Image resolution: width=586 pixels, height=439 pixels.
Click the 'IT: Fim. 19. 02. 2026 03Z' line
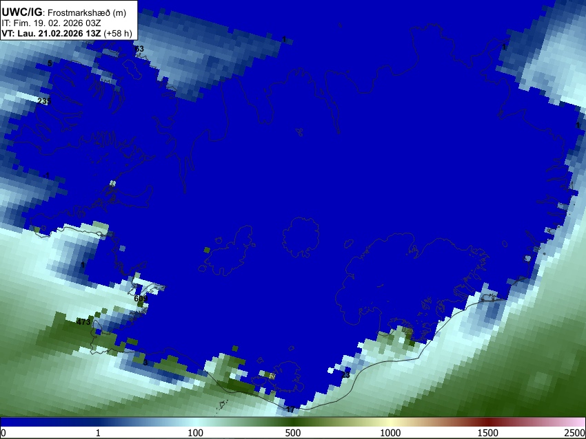(51, 23)
